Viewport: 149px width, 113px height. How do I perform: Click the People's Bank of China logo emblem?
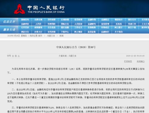coord(19,9)
